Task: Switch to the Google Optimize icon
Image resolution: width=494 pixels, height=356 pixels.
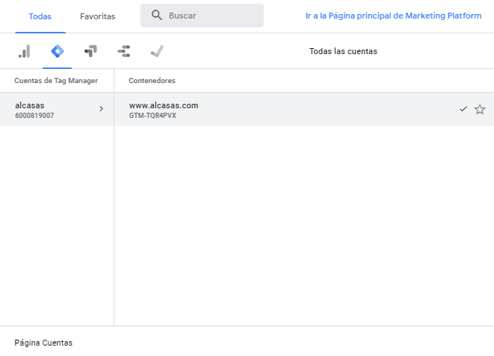Action: click(91, 51)
